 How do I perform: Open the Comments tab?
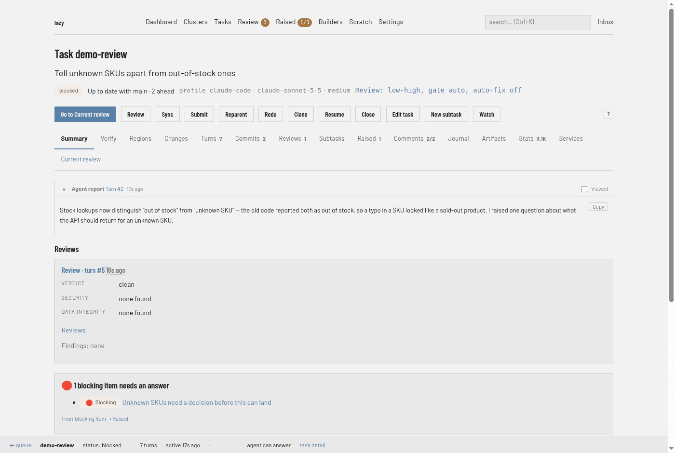click(x=414, y=139)
